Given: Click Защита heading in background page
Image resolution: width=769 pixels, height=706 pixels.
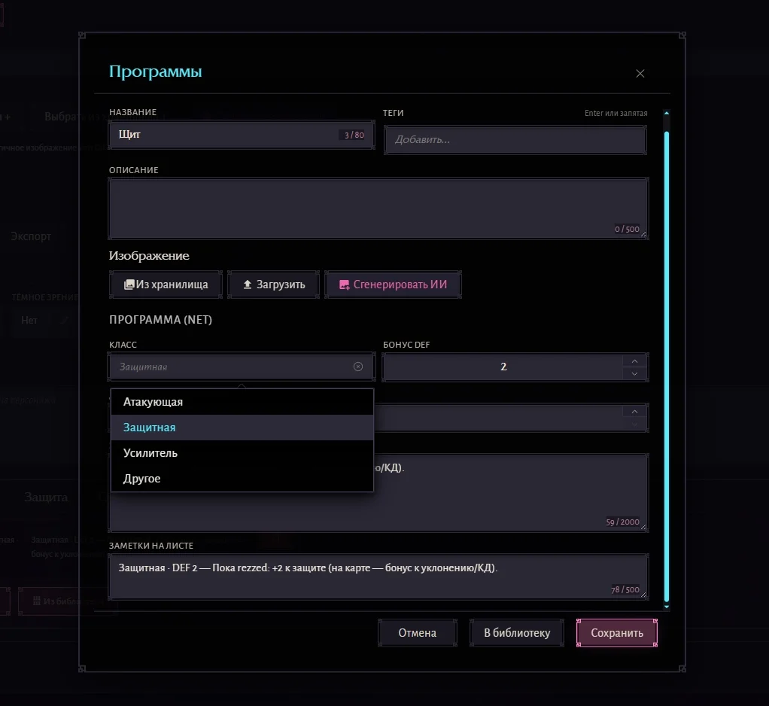Looking at the screenshot, I should coord(46,497).
